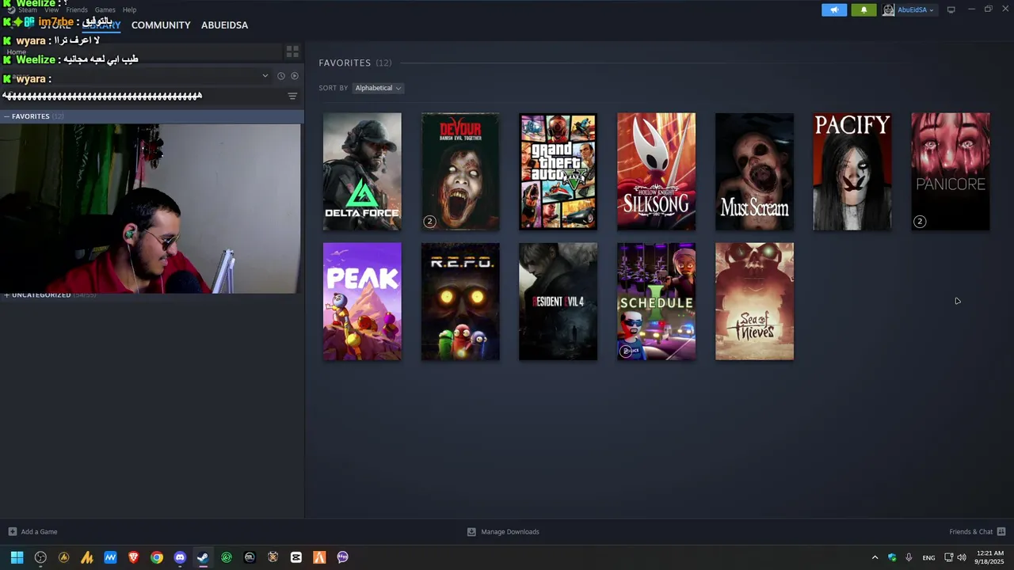
Task: Open the volume control tray icon
Action: tap(962, 557)
